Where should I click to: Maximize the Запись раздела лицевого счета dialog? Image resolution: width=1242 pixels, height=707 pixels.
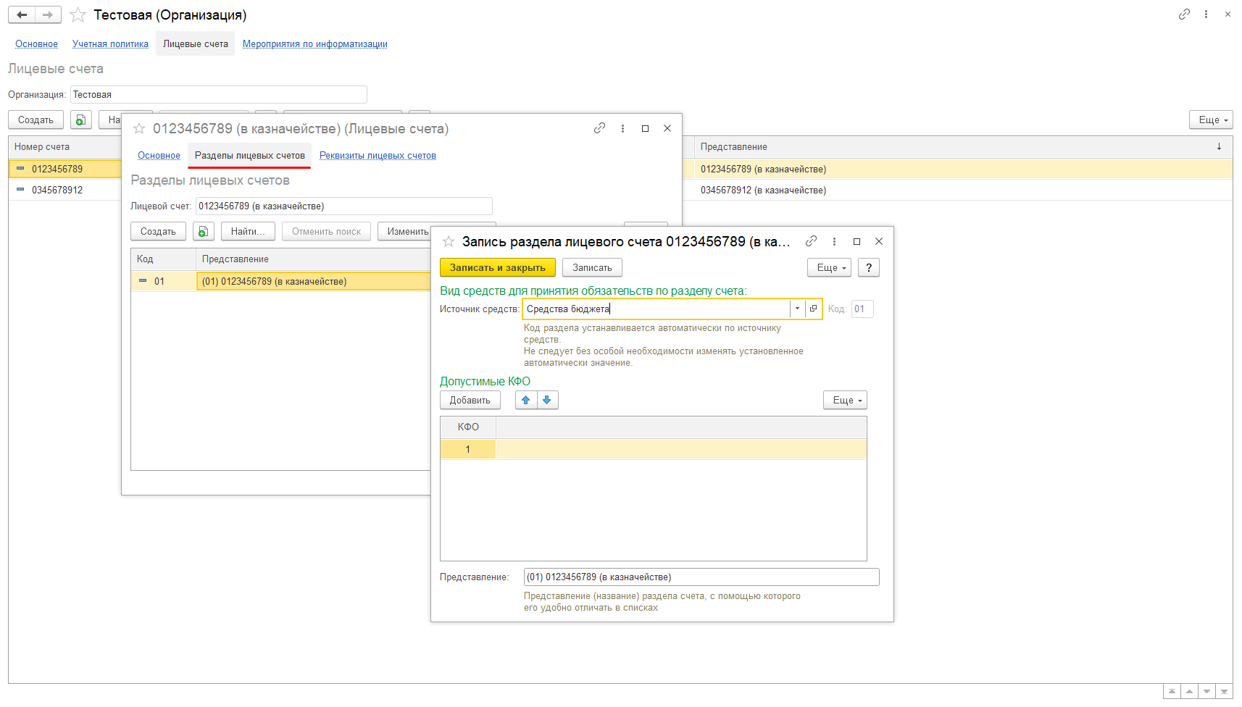pyautogui.click(x=857, y=241)
